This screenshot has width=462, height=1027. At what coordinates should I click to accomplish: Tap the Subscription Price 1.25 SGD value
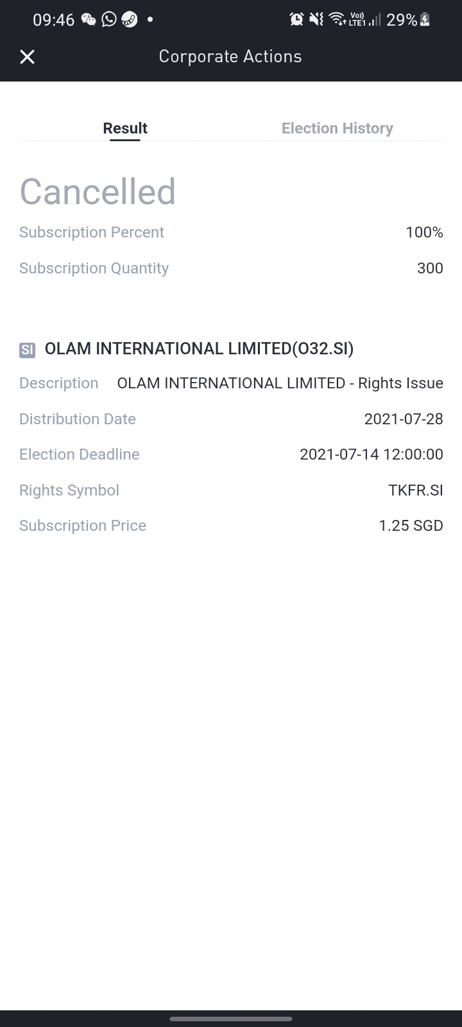tap(411, 526)
